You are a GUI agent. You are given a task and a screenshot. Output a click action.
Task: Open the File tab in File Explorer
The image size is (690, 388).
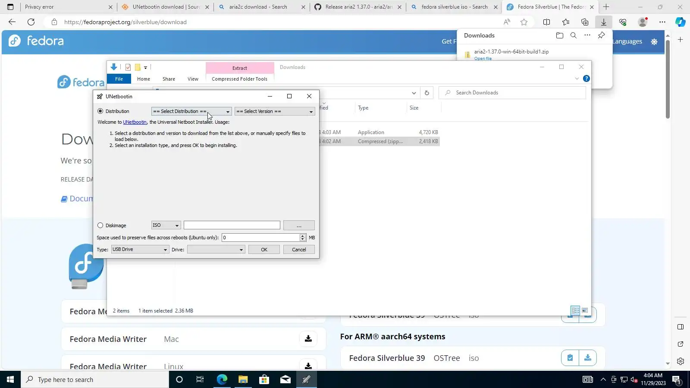pos(119,79)
